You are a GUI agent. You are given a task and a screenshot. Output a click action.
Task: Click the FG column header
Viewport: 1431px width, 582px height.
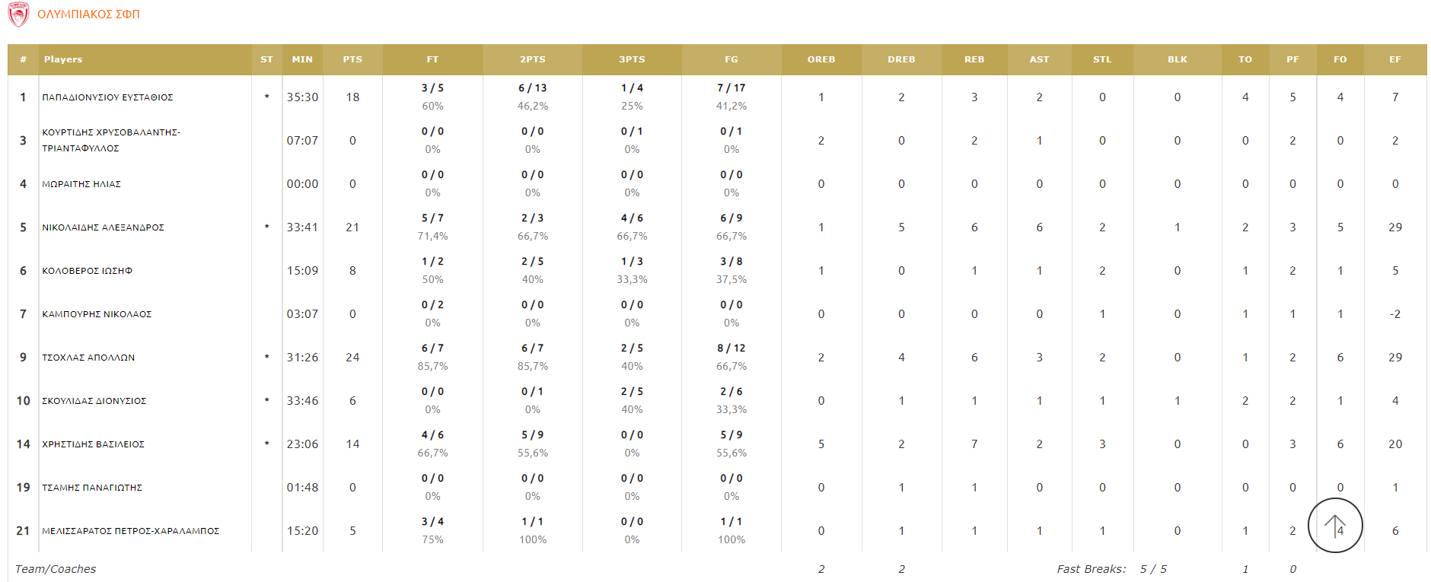pos(731,59)
